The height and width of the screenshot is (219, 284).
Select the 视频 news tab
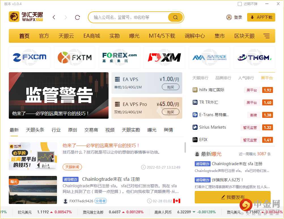110,130
